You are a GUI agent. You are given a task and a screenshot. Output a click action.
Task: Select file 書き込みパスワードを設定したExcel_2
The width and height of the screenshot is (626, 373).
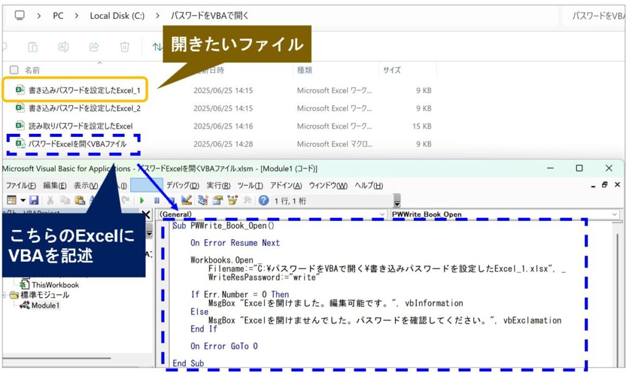[x=84, y=108]
